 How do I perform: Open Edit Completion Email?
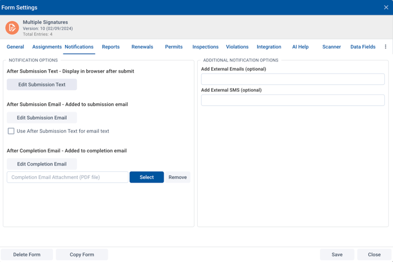(x=42, y=164)
